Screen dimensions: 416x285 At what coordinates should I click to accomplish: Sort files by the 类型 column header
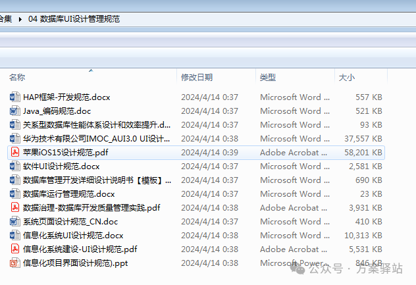coord(268,78)
